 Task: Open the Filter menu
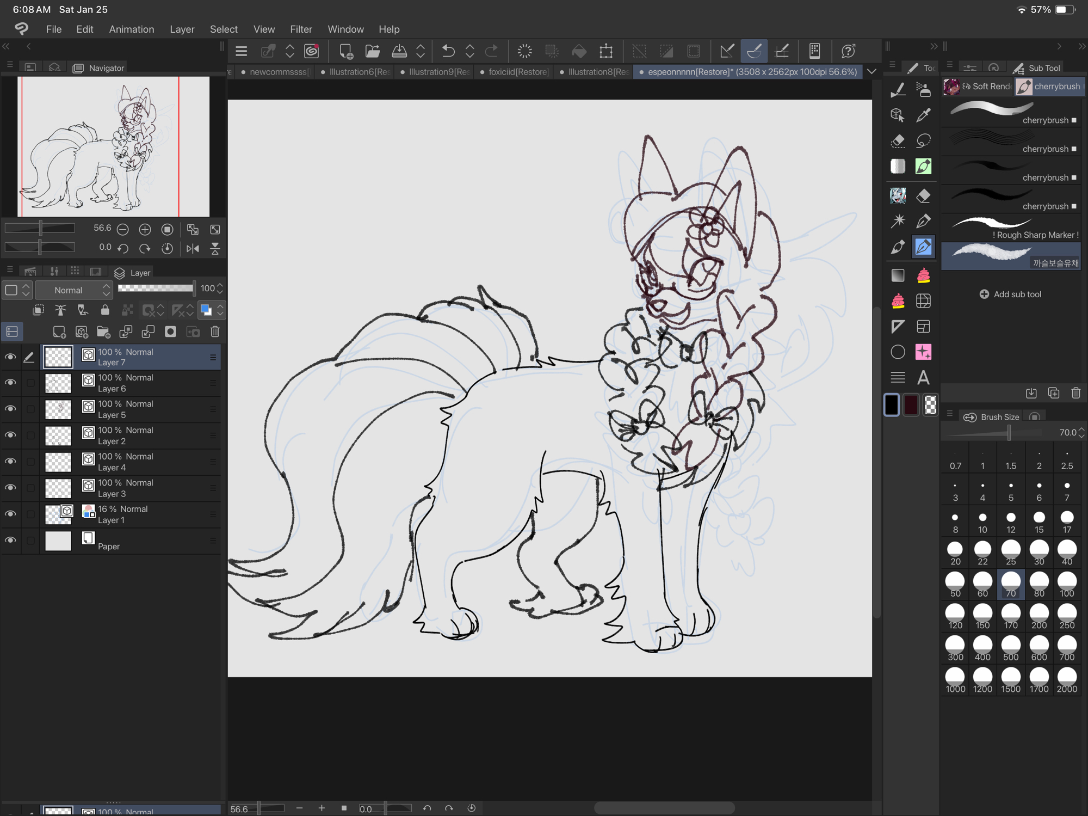pyautogui.click(x=301, y=29)
